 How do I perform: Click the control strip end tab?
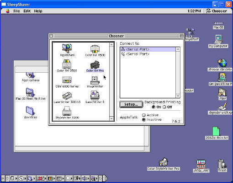[x=105, y=178]
